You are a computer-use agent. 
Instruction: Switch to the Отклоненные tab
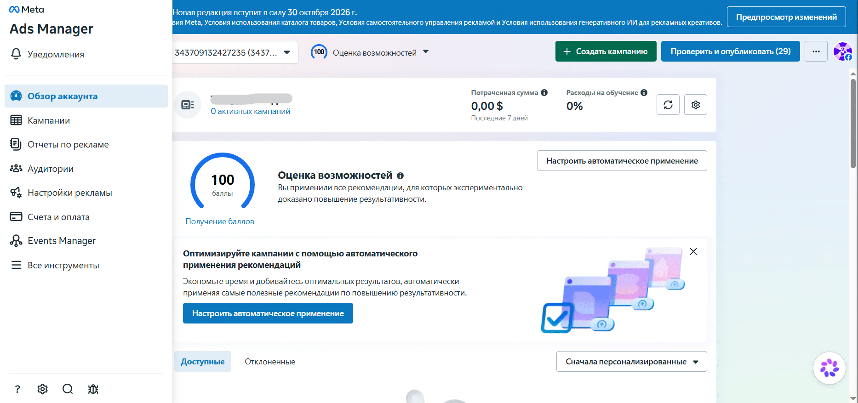tap(270, 362)
